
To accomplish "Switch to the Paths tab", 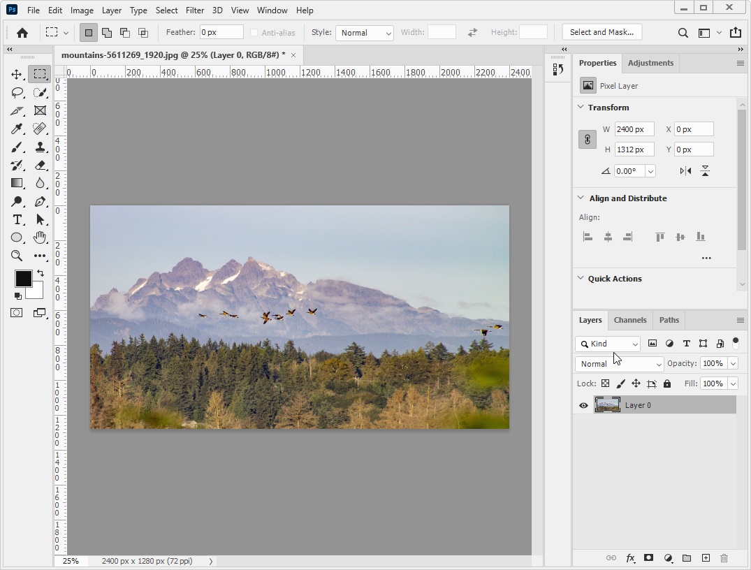I will tap(669, 320).
